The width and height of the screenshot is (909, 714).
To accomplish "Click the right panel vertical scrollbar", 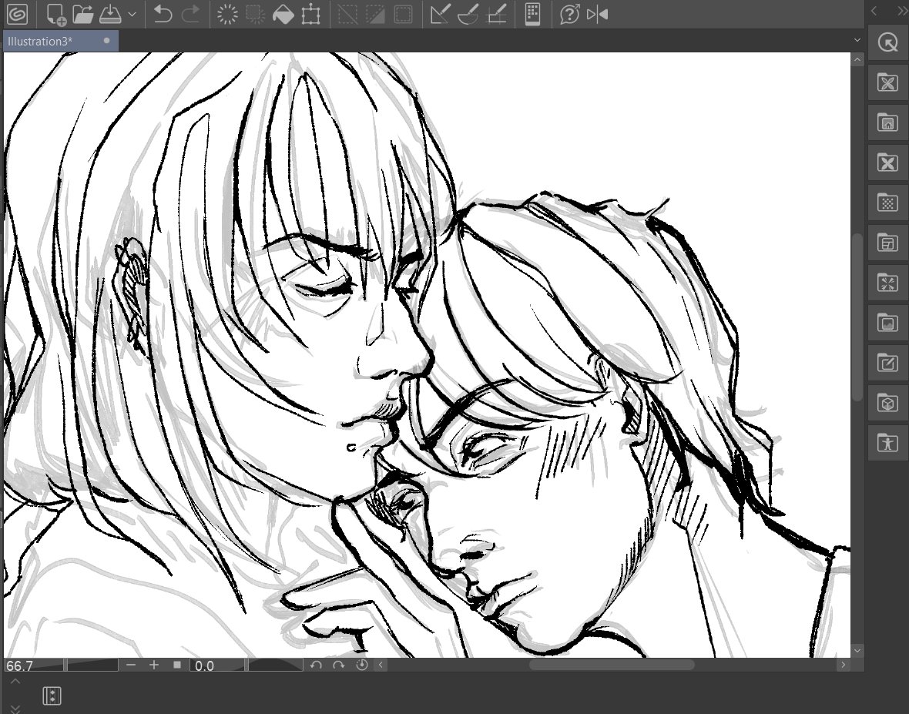I will coord(859,316).
